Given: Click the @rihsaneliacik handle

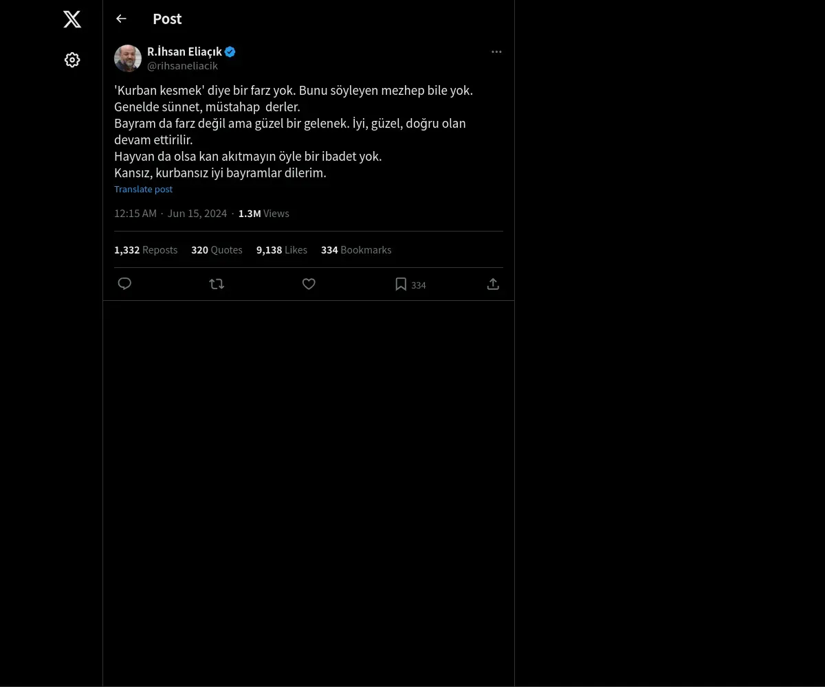Looking at the screenshot, I should click(182, 66).
